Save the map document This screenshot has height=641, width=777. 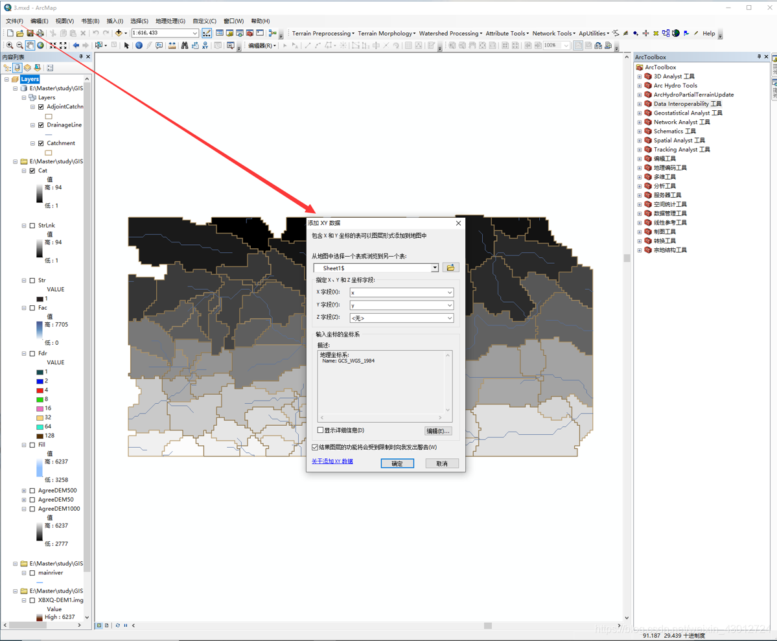pos(30,33)
